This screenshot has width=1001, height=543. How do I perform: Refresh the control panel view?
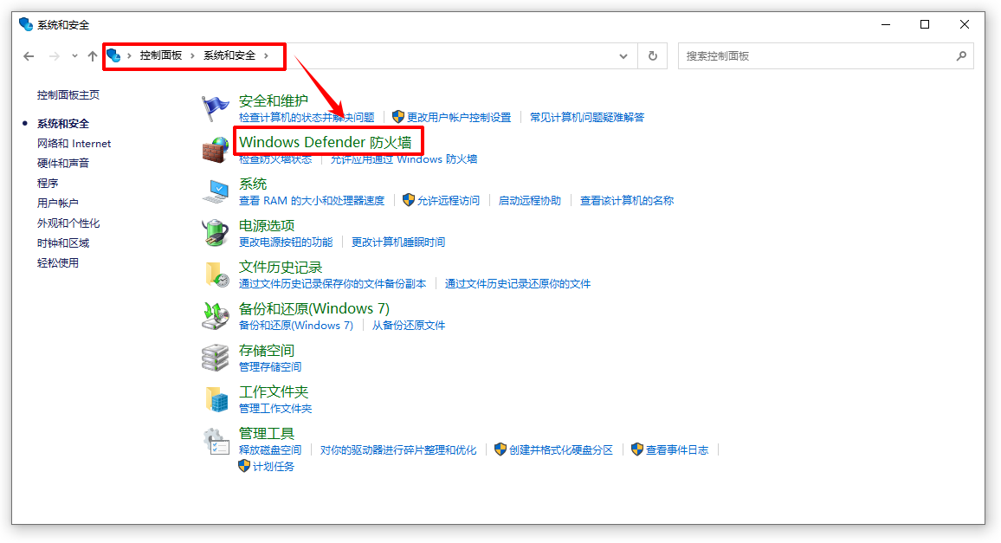(652, 56)
